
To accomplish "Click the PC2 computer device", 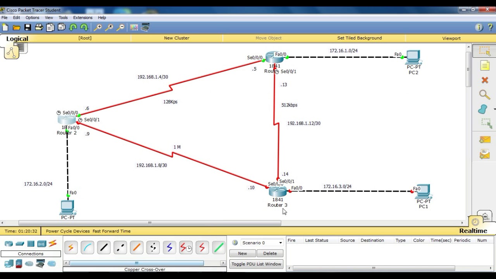I will click(413, 57).
